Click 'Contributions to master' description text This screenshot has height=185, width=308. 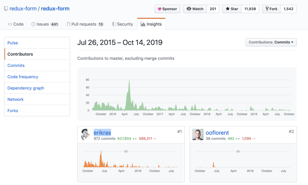coord(126,58)
